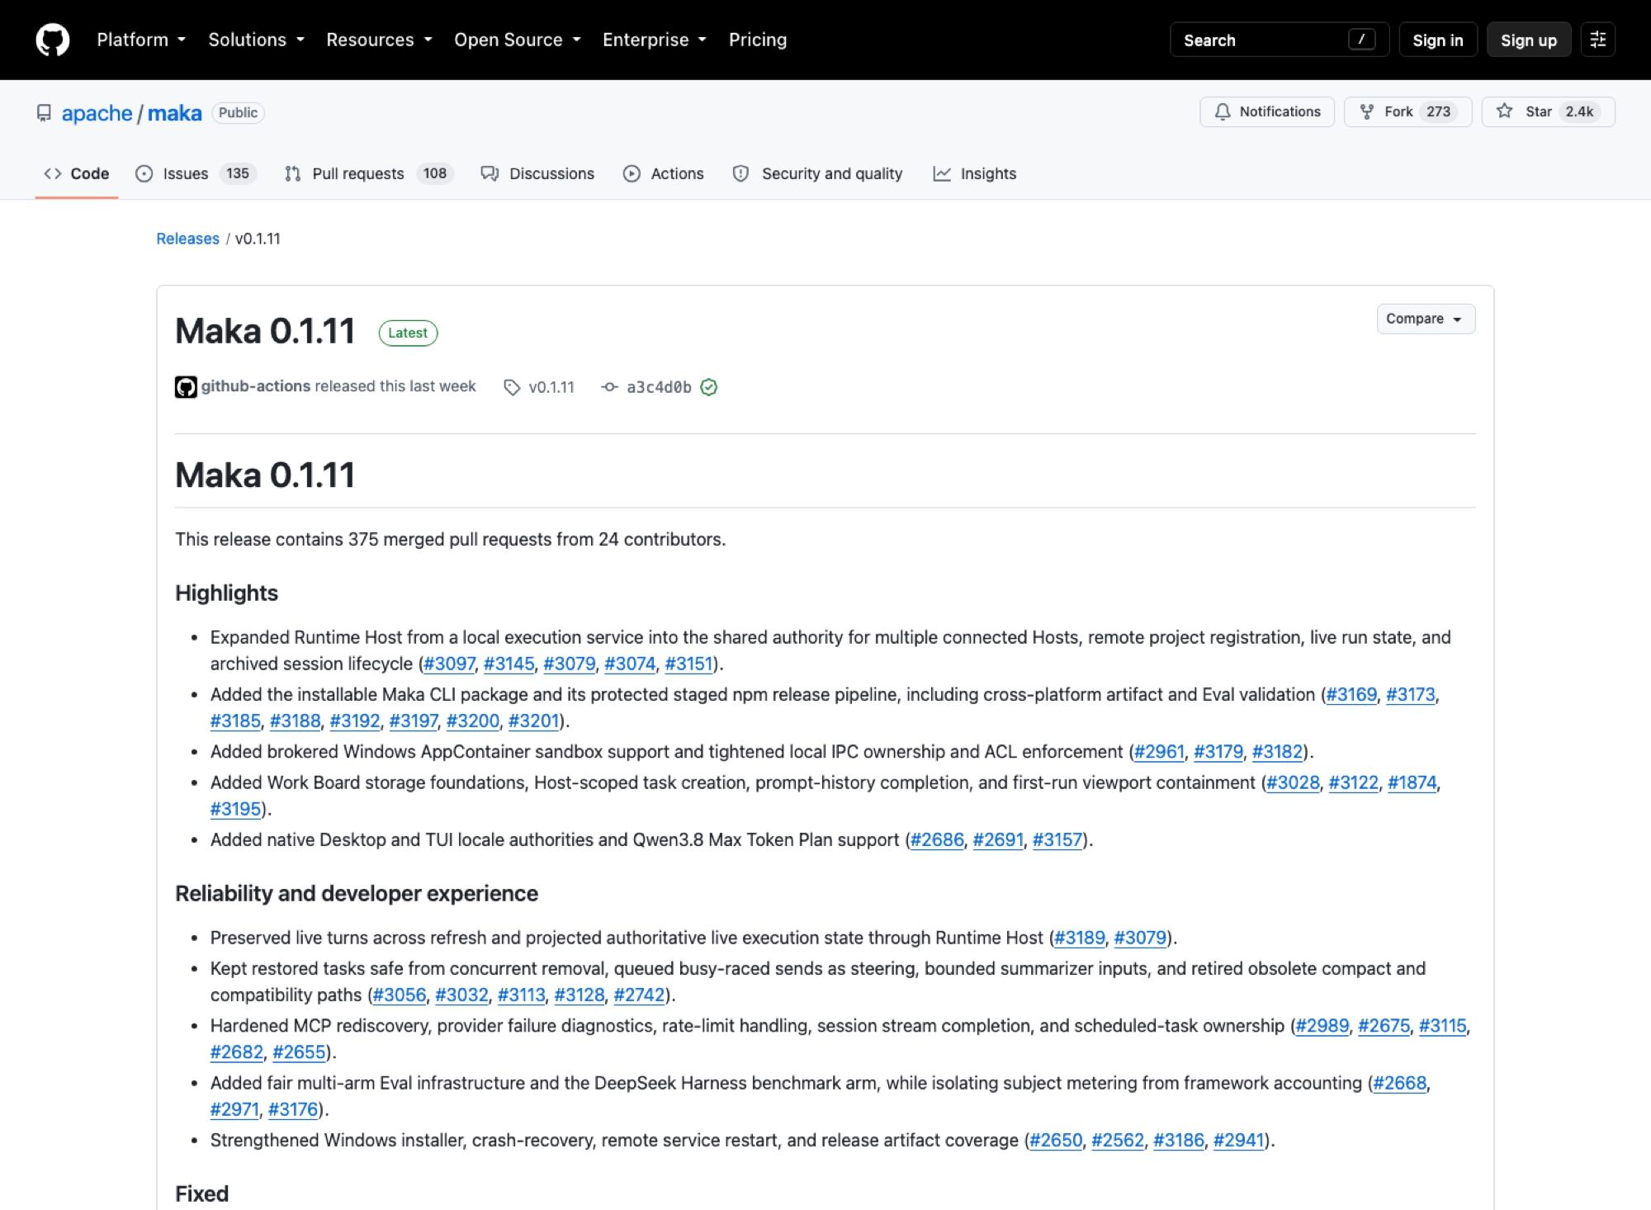1651x1210 pixels.
Task: Click the GitHub logo icon
Action: point(53,40)
